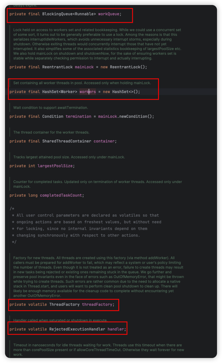Viewport: 222px width, 363px height.
Task: Select the ThreadFactory type name
Action: [x=64, y=304]
